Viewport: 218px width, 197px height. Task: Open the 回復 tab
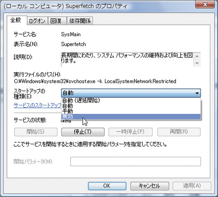click(57, 21)
